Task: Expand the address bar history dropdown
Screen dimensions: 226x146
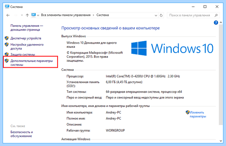Action: click(156, 15)
